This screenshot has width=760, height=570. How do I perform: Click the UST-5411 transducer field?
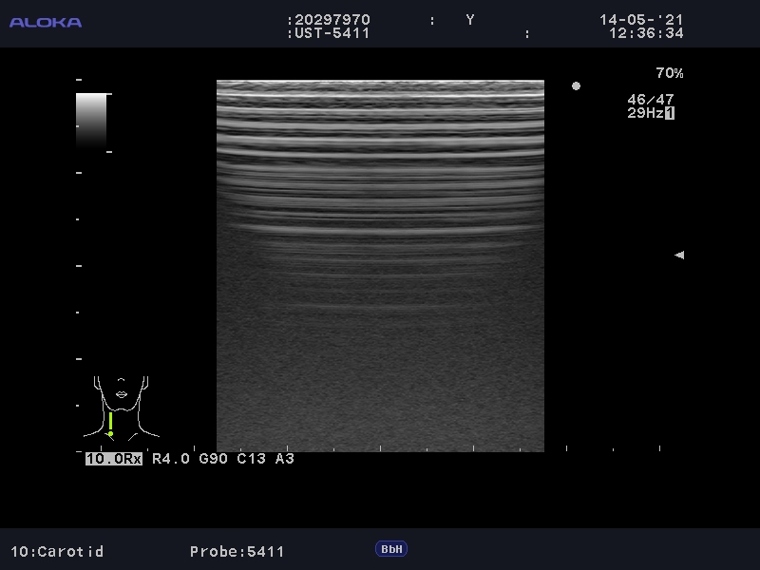tap(332, 33)
